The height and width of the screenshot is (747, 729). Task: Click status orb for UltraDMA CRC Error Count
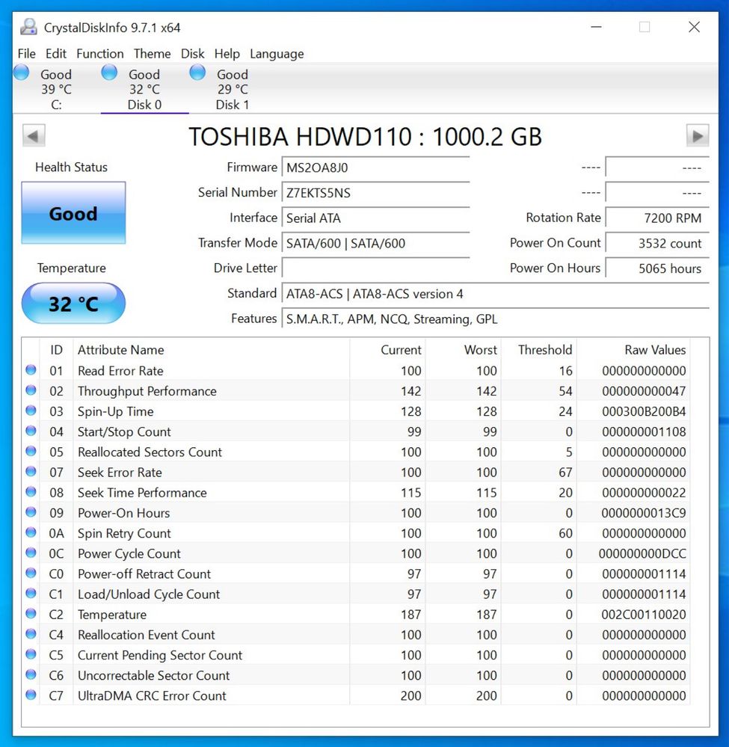[x=31, y=695]
